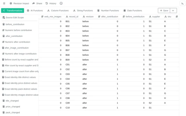
Task: Open the info circle icon
Action: pos(61,3)
